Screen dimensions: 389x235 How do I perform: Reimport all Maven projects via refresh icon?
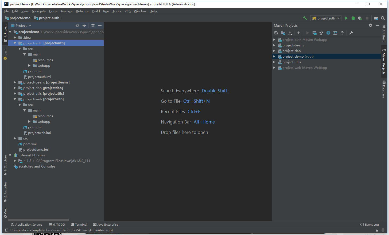[x=276, y=33]
